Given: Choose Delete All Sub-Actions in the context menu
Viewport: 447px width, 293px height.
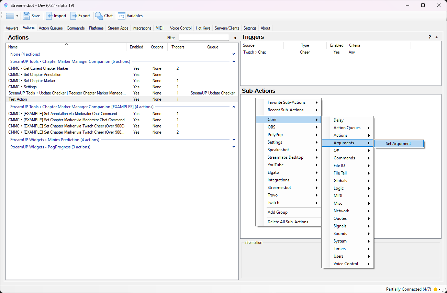Looking at the screenshot, I should (288, 222).
